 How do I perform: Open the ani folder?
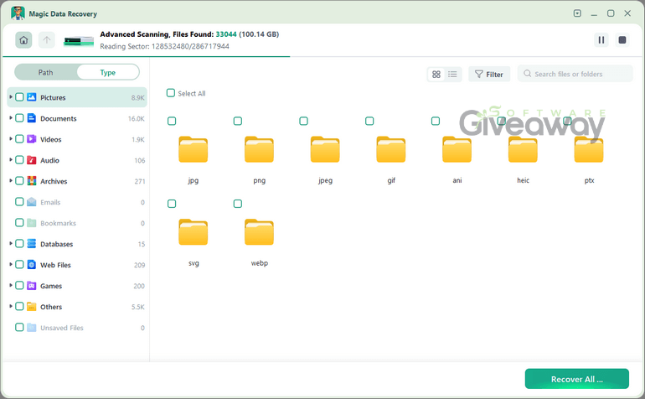(457, 149)
